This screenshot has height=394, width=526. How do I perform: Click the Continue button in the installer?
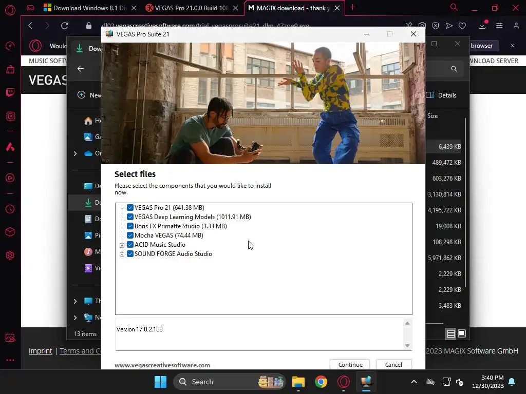coord(350,365)
